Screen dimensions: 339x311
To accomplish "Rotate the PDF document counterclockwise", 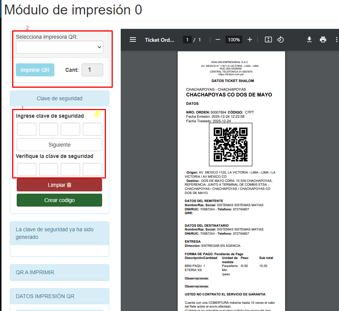I will (x=281, y=40).
